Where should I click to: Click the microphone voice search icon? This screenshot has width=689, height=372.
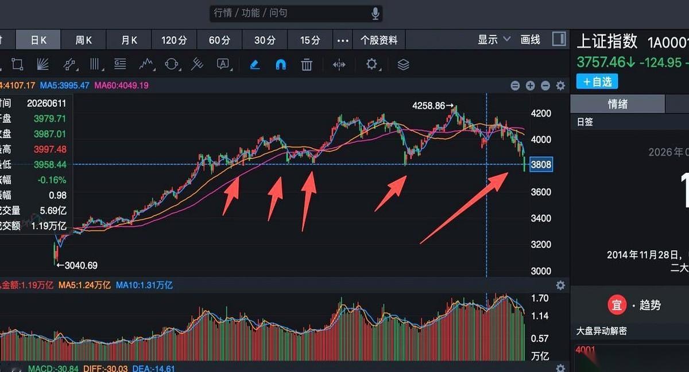[x=376, y=13]
